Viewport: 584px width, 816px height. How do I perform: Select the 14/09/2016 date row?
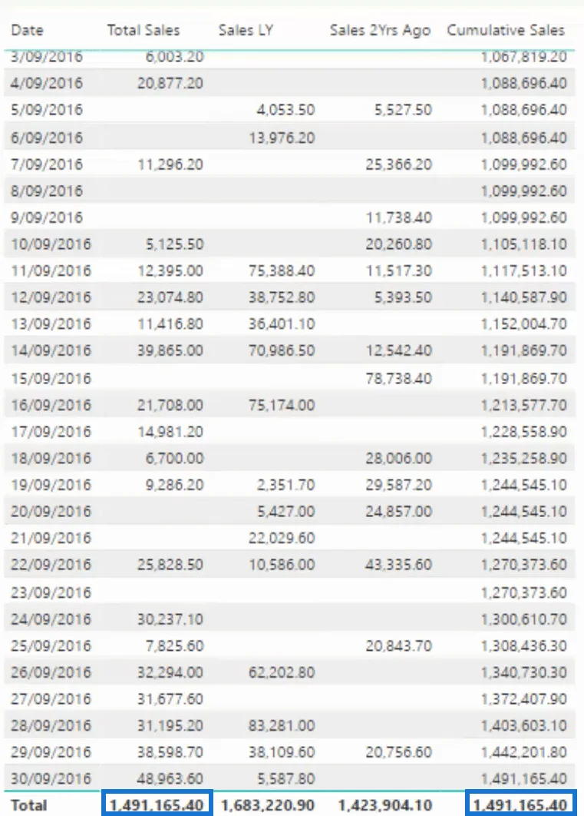click(x=289, y=350)
